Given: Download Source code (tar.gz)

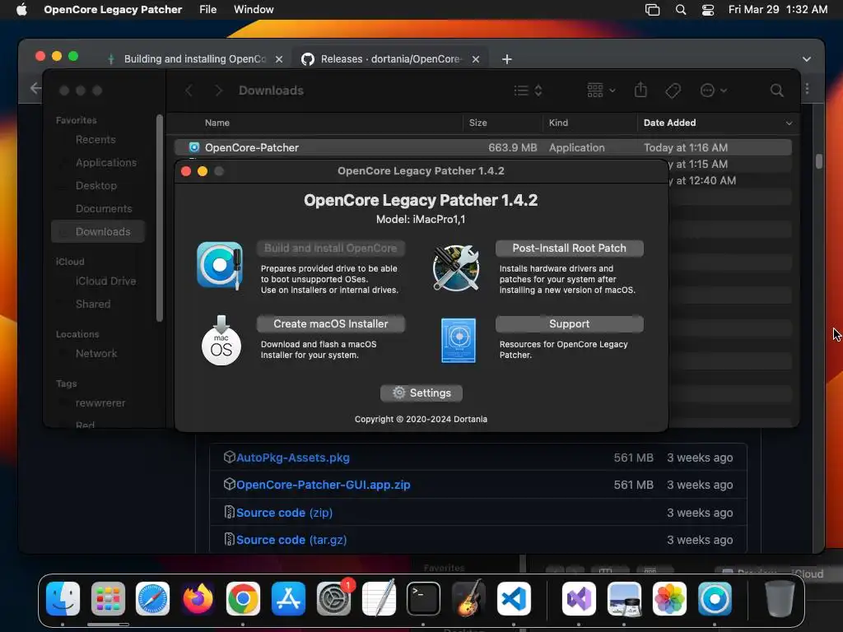Looking at the screenshot, I should pyautogui.click(x=291, y=540).
